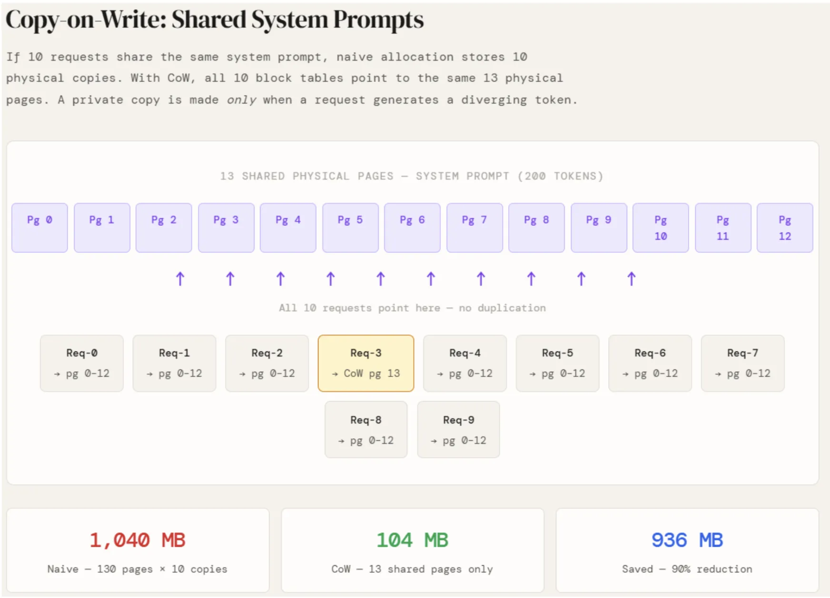Select the 104 MB CoW stat card

412,550
